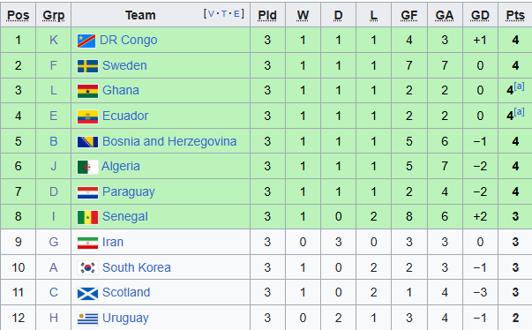Image resolution: width=532 pixels, height=330 pixels.
Task: Click the Algeria flag icon
Action: click(x=87, y=167)
